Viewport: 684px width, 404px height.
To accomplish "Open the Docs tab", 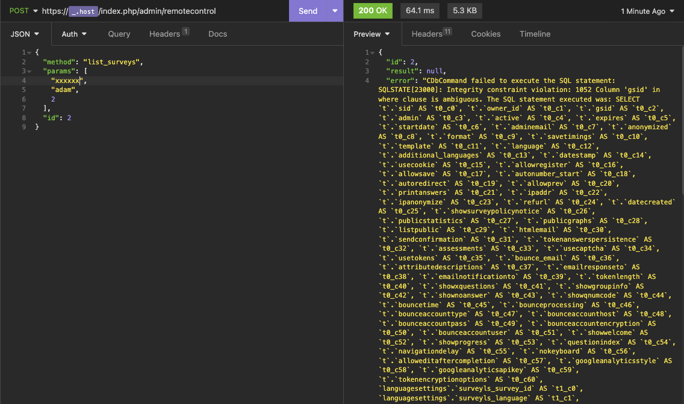I will click(x=218, y=34).
